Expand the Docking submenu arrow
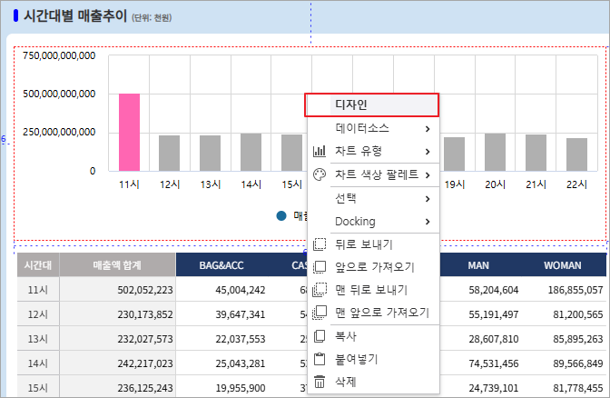 click(427, 221)
